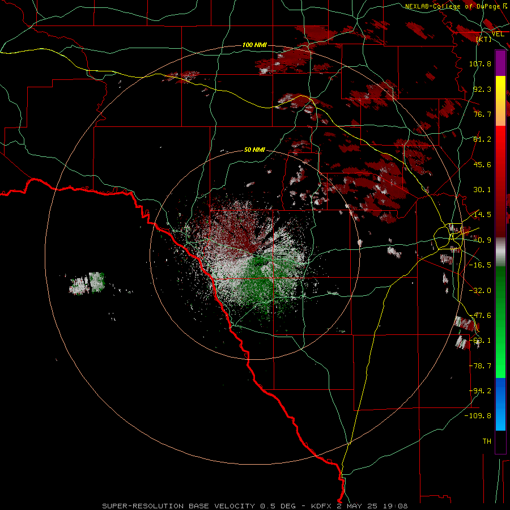Click the -47.6 velocity scale value
This screenshot has width=510, height=510.
click(480, 316)
